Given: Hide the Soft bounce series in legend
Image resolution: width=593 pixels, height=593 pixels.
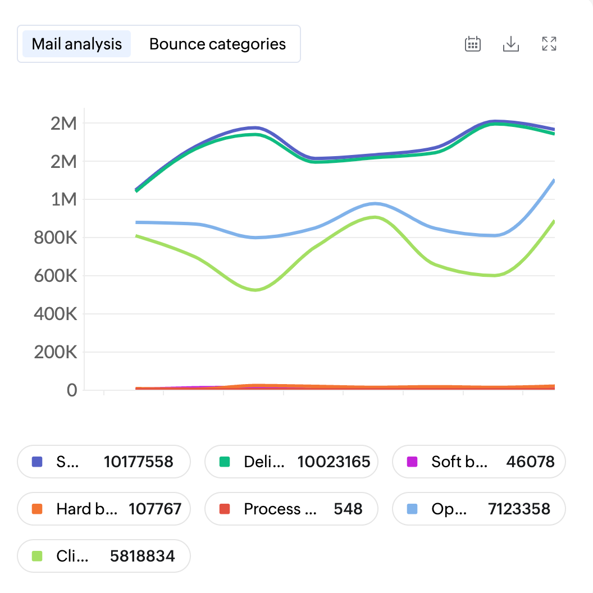Looking at the screenshot, I should (x=478, y=462).
